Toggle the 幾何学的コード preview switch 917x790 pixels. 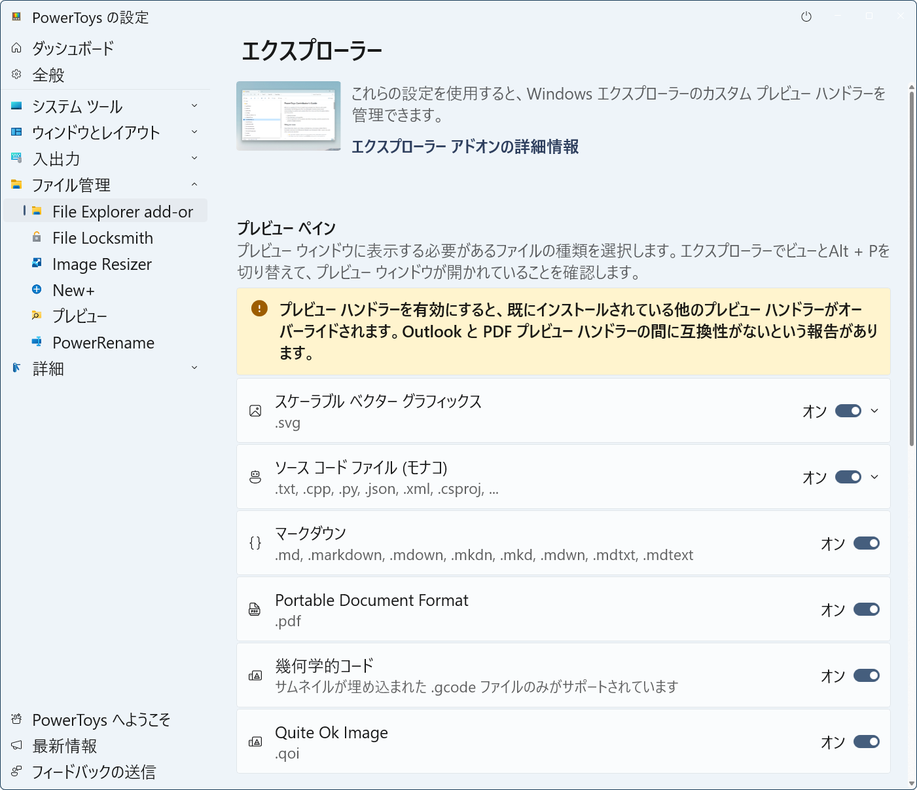867,675
